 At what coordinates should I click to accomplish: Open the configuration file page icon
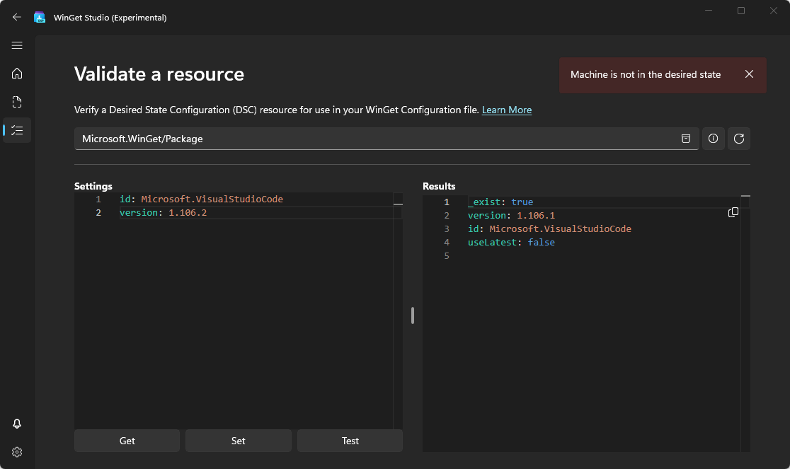[17, 102]
